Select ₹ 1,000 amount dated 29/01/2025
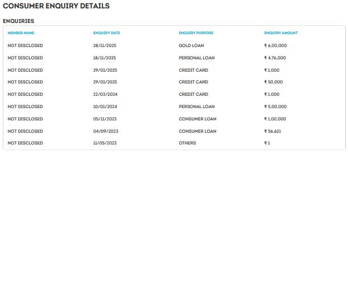348x303 pixels. pos(272,70)
